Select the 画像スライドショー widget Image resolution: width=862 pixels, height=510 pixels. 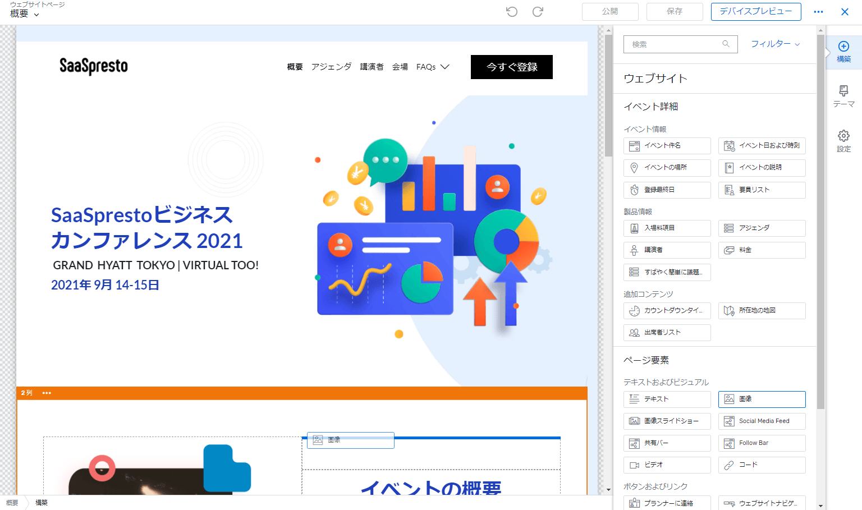[x=667, y=421]
